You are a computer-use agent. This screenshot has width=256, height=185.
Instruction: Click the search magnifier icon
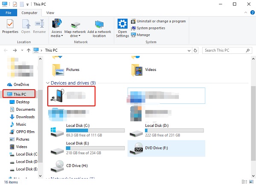(247, 50)
